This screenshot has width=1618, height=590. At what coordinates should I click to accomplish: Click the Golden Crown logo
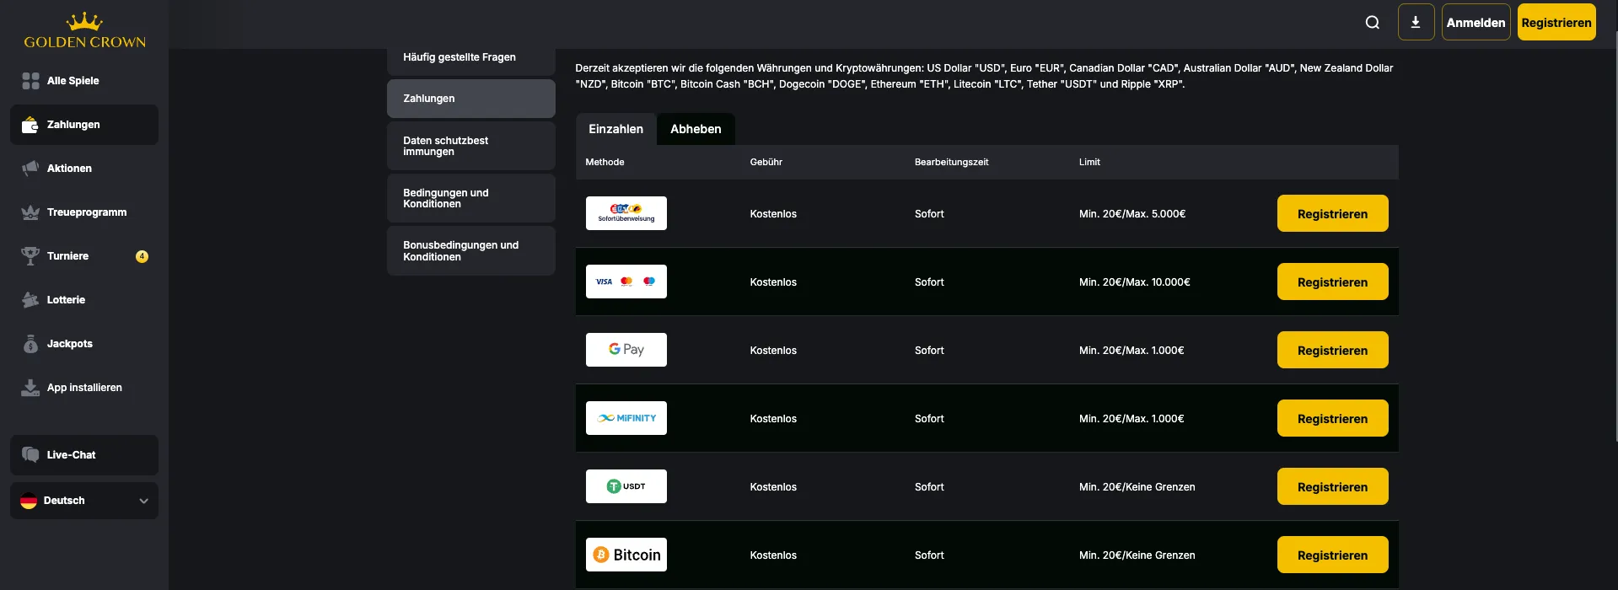tap(84, 30)
